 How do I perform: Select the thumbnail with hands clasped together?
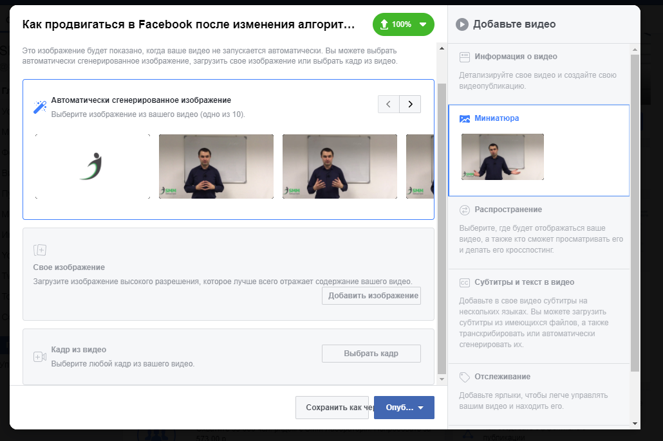point(216,166)
